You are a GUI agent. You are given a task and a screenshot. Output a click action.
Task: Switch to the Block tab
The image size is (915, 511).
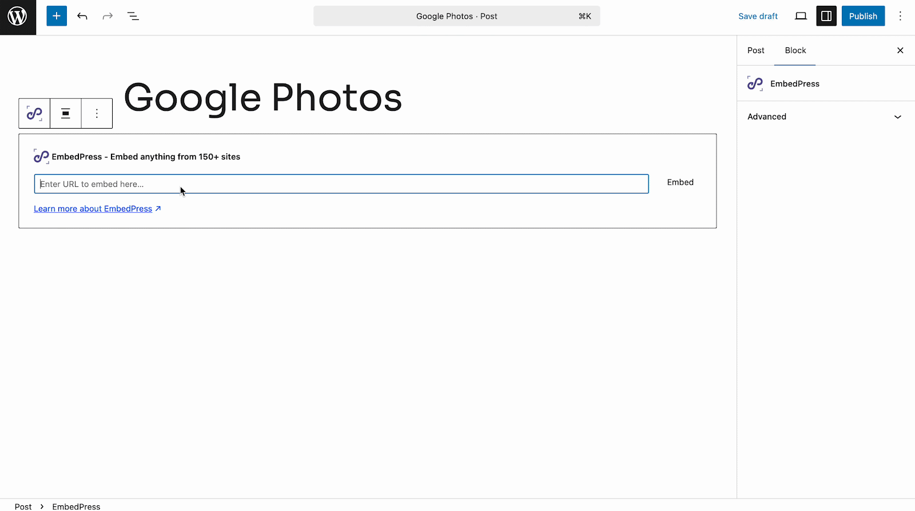(x=795, y=50)
